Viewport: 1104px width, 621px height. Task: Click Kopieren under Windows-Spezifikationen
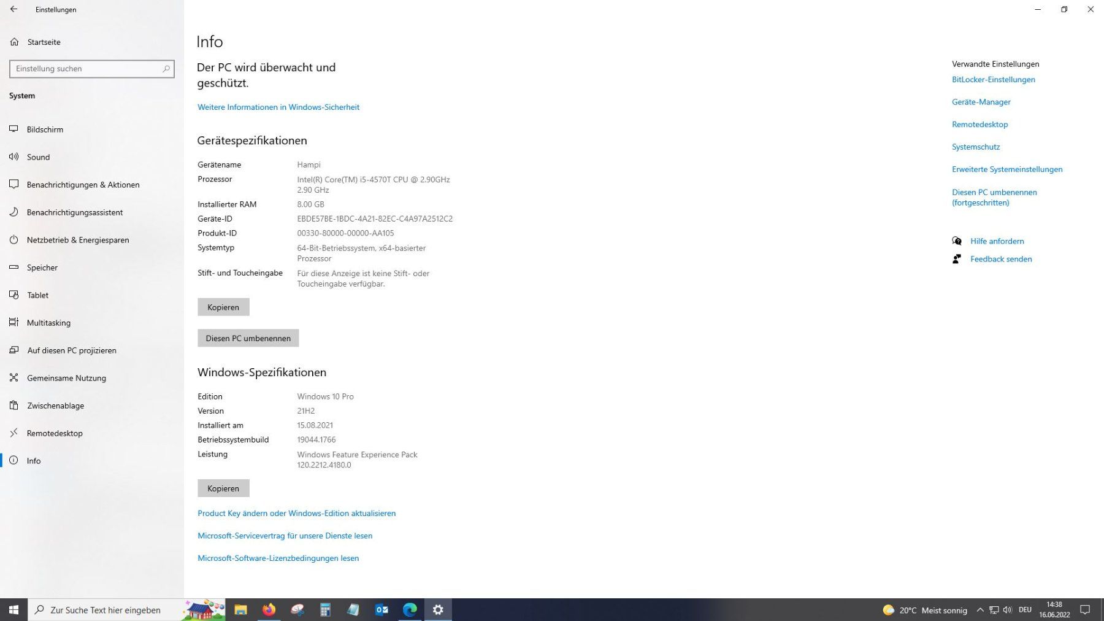click(223, 488)
